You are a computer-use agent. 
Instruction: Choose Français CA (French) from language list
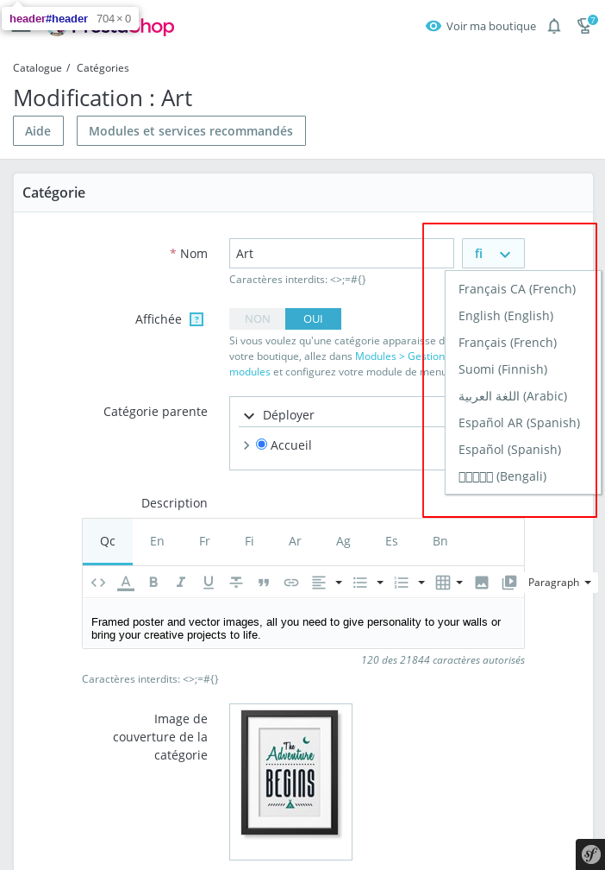(x=517, y=289)
